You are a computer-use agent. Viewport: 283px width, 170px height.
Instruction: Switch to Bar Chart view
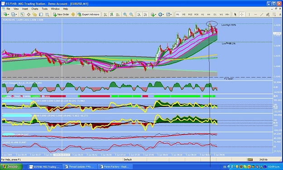pos(106,15)
